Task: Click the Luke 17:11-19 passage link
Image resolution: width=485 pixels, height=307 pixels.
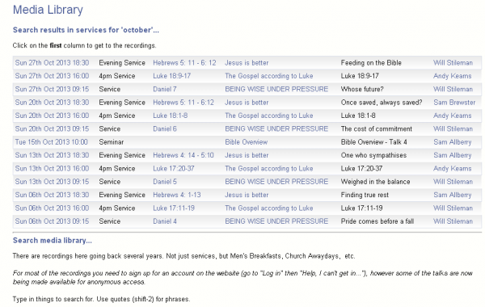Action: (x=174, y=208)
